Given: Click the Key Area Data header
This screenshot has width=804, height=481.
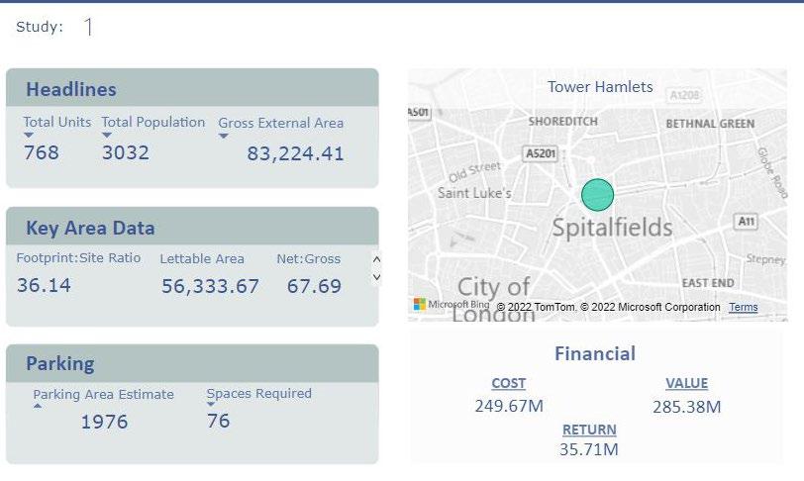Looking at the screenshot, I should pyautogui.click(x=90, y=228).
